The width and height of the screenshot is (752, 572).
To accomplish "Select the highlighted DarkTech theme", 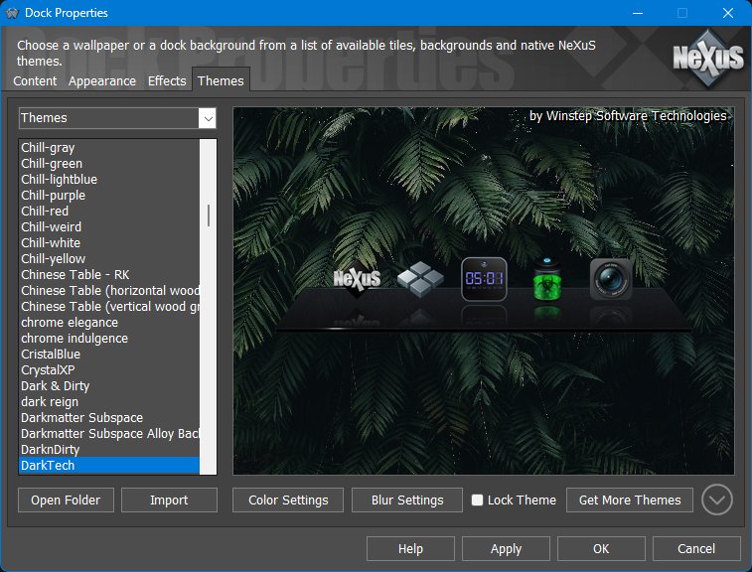I will click(109, 465).
